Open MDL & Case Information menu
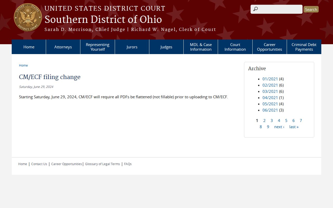 click(x=201, y=47)
